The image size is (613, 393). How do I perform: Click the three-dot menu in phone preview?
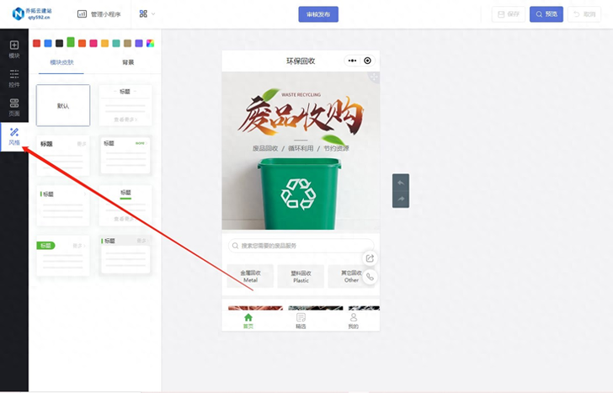click(352, 61)
